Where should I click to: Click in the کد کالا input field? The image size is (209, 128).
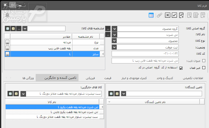tap(145, 54)
